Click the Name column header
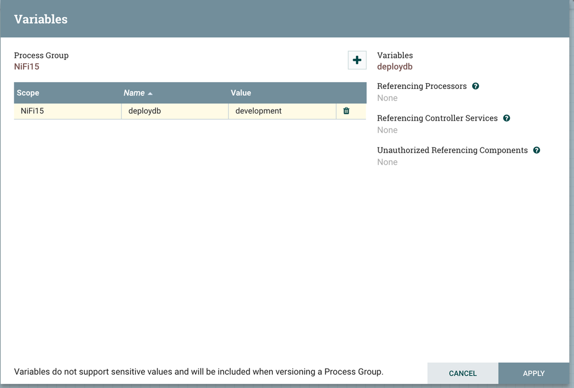Screen dimensions: 574x388 click(x=134, y=92)
